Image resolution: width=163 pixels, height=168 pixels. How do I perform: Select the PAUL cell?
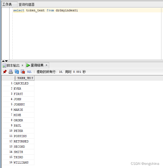pos(24,126)
